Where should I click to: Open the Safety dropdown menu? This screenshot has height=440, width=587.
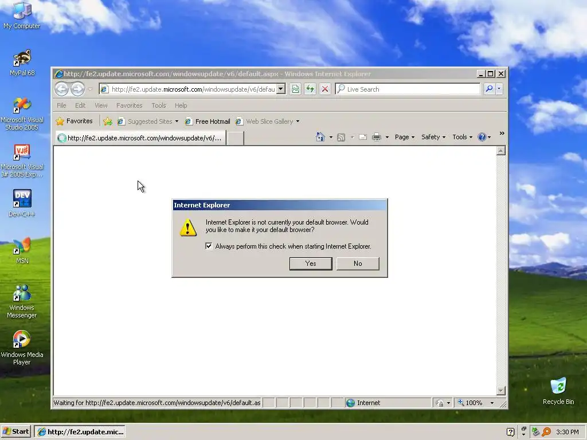click(x=433, y=137)
